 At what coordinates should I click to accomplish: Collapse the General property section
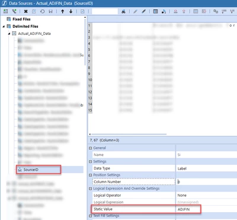tap(90, 148)
